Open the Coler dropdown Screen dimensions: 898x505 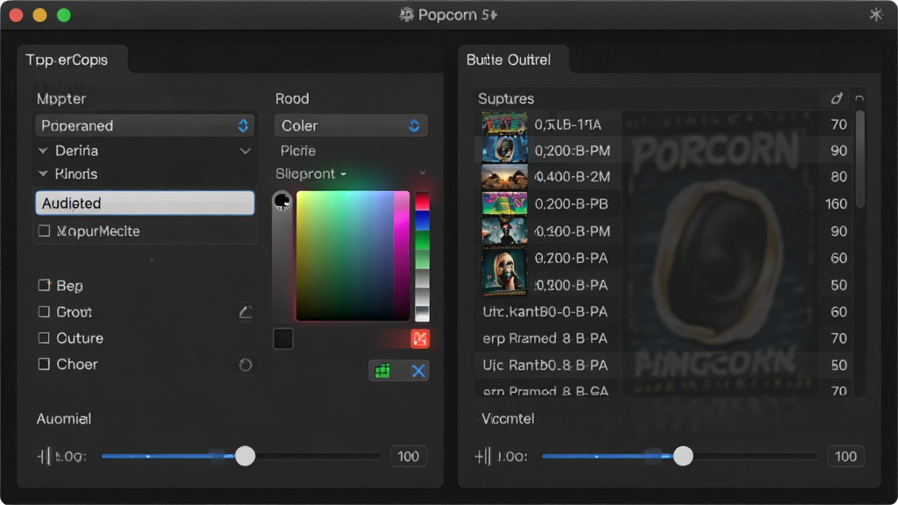click(x=351, y=125)
